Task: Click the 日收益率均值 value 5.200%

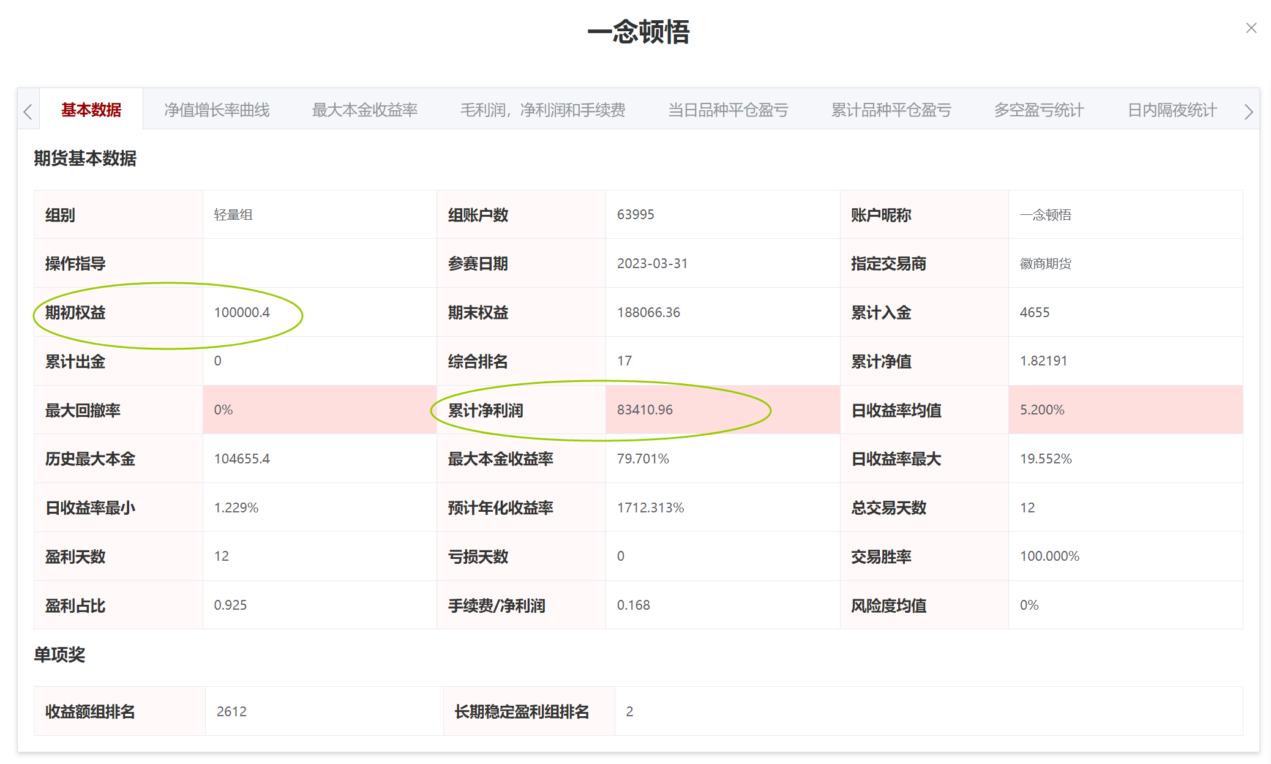Action: 1042,410
